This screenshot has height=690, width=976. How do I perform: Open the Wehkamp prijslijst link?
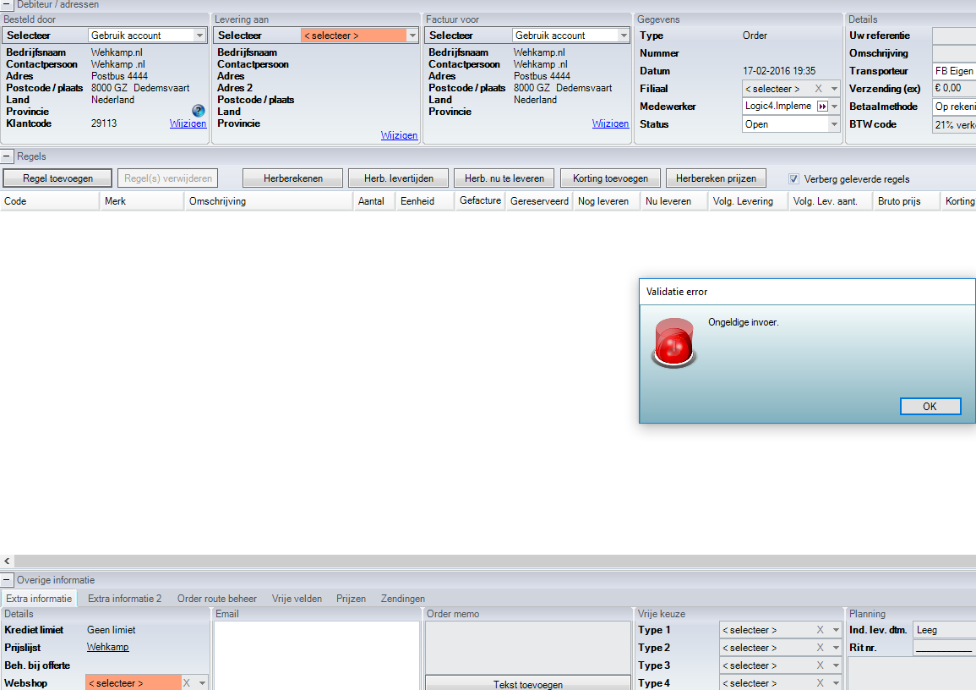(x=107, y=647)
